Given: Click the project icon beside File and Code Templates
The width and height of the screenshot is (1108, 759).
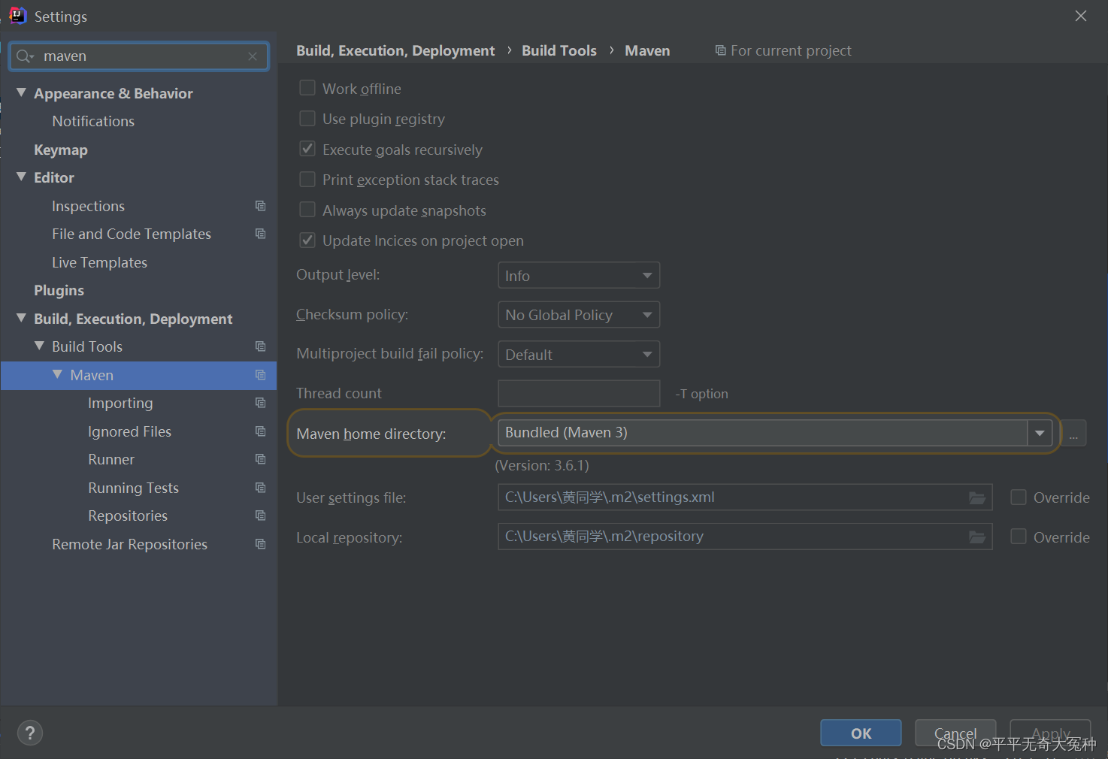Looking at the screenshot, I should (x=260, y=234).
